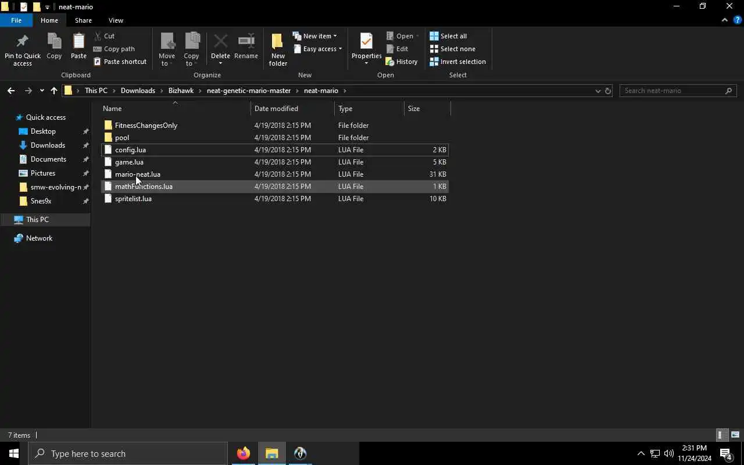The image size is (744, 465).
Task: Switch to the Home ribbon tab
Action: coord(49,20)
